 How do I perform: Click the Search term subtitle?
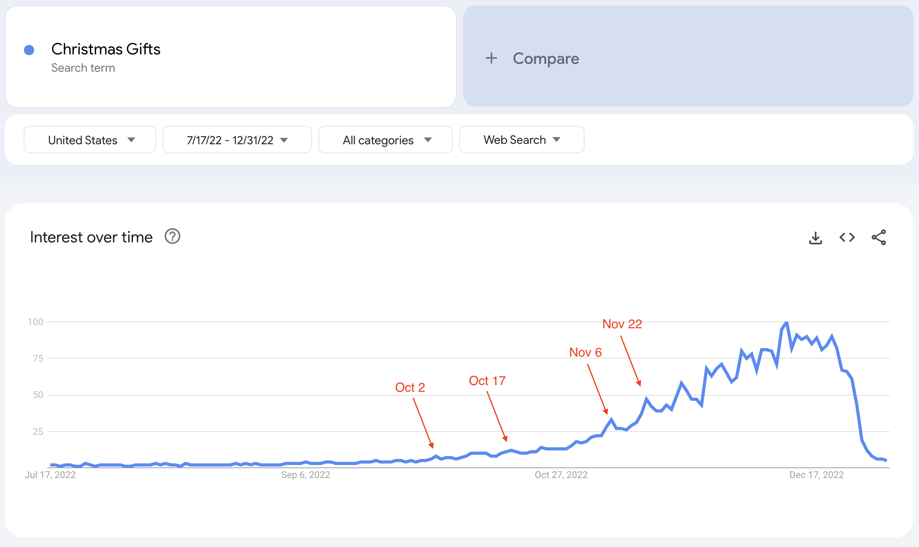pos(83,68)
